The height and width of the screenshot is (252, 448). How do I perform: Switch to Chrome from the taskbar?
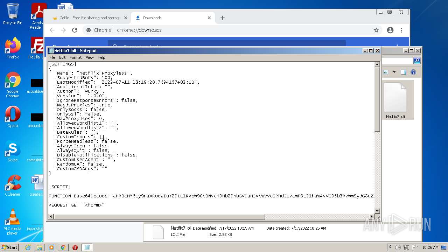(x=63, y=247)
